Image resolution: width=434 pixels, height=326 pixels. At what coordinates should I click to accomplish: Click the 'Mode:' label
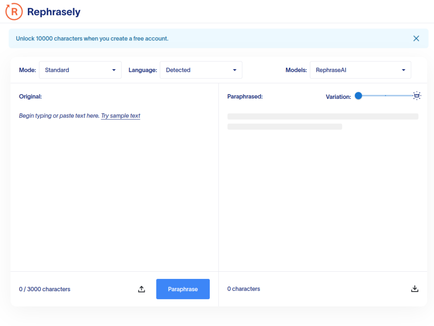pos(28,70)
